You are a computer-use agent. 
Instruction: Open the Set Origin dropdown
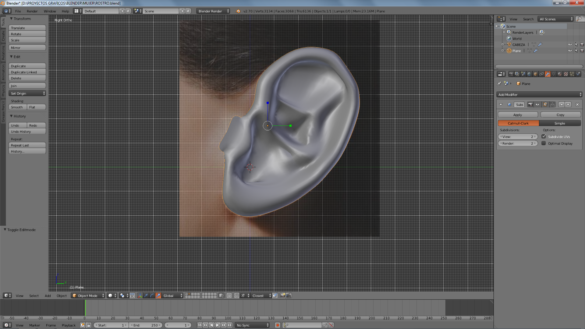pos(27,94)
